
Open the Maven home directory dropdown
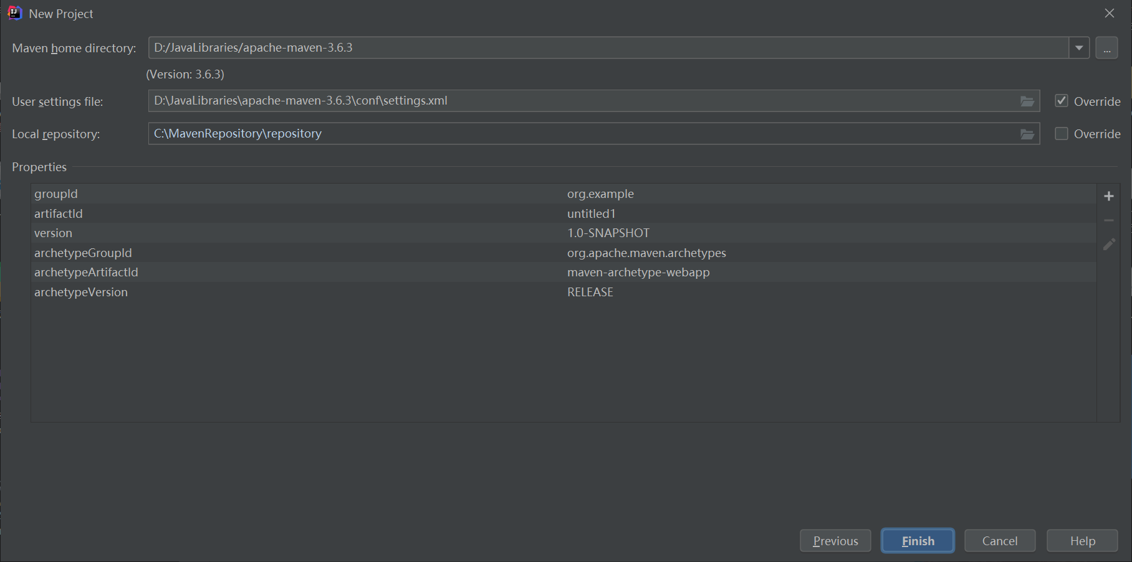tap(1079, 47)
